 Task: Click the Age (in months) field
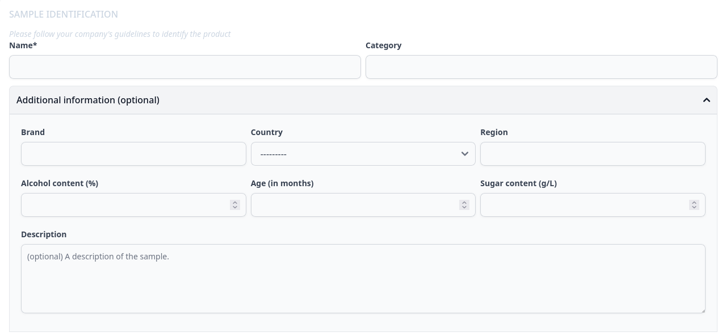click(363, 205)
